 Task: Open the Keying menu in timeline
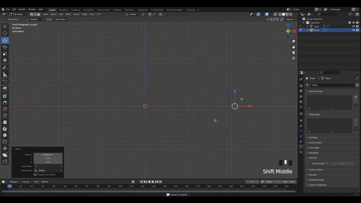coord(27,182)
